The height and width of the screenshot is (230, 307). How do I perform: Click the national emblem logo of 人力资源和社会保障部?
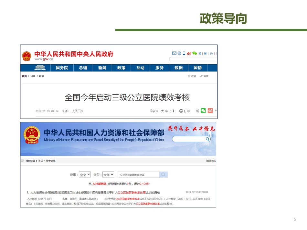click(x=32, y=135)
